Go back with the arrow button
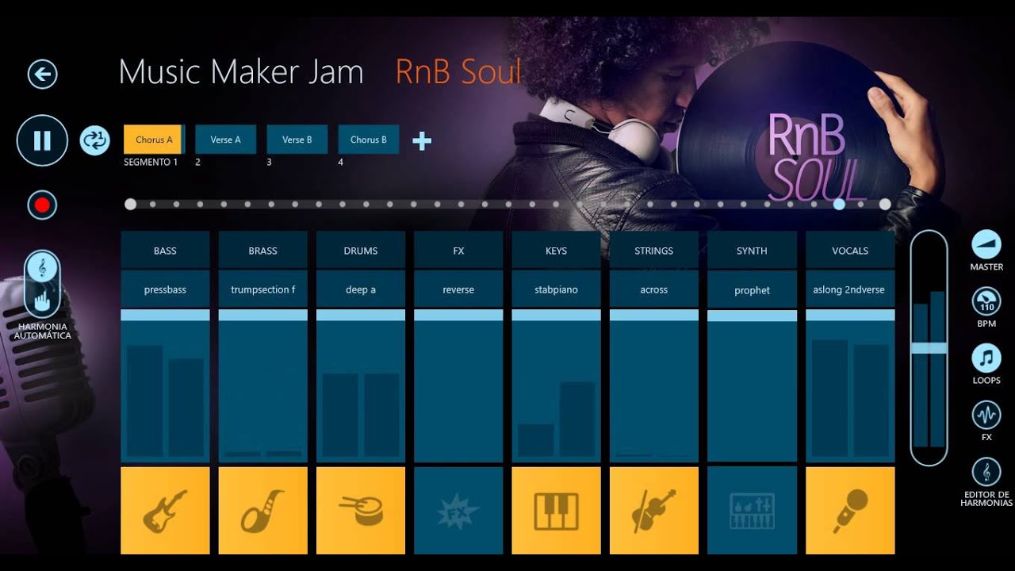This screenshot has height=571, width=1015. (x=42, y=75)
